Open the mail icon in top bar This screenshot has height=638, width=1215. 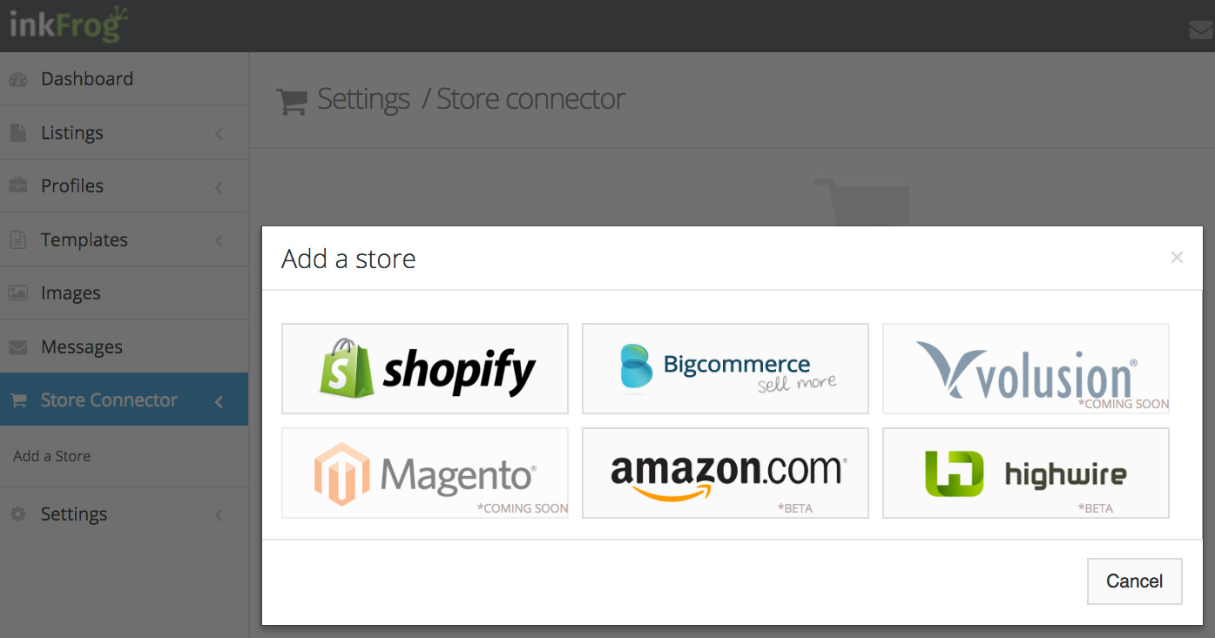[x=1200, y=30]
